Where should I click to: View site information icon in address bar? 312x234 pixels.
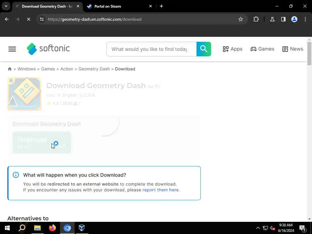point(41,19)
